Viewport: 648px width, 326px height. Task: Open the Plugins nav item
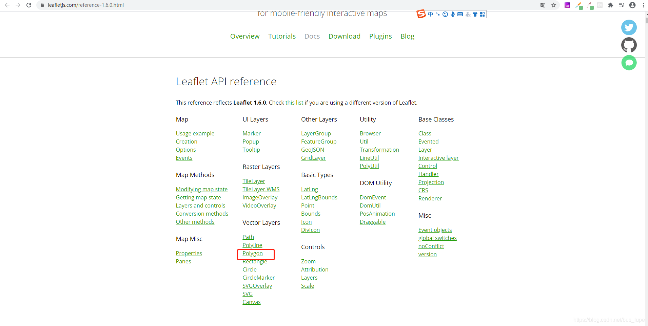[x=380, y=36]
